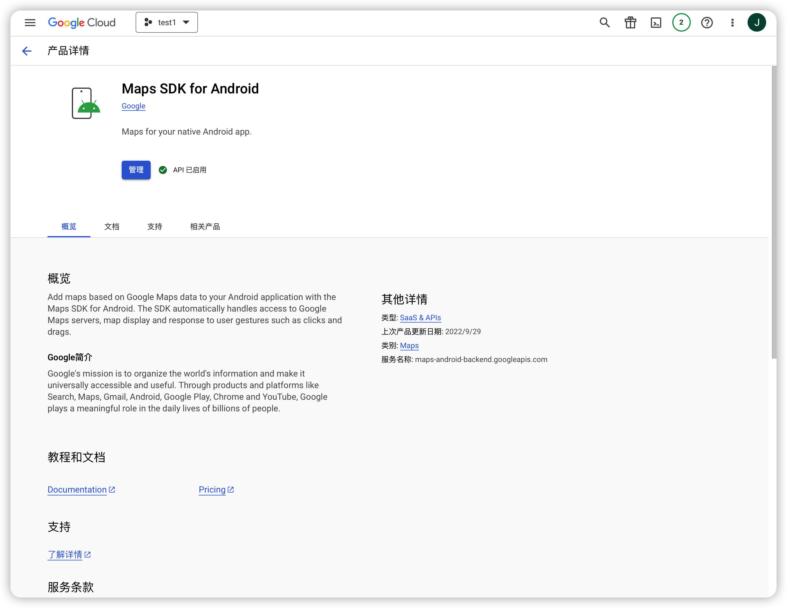The width and height of the screenshot is (787, 608).
Task: Click the 服务条款 section heading
Action: [x=71, y=587]
